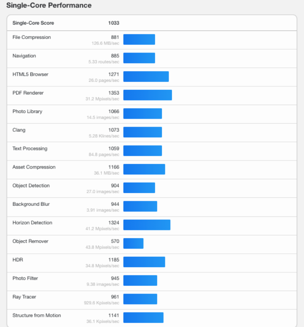Select the Photo Library label

tap(27, 111)
